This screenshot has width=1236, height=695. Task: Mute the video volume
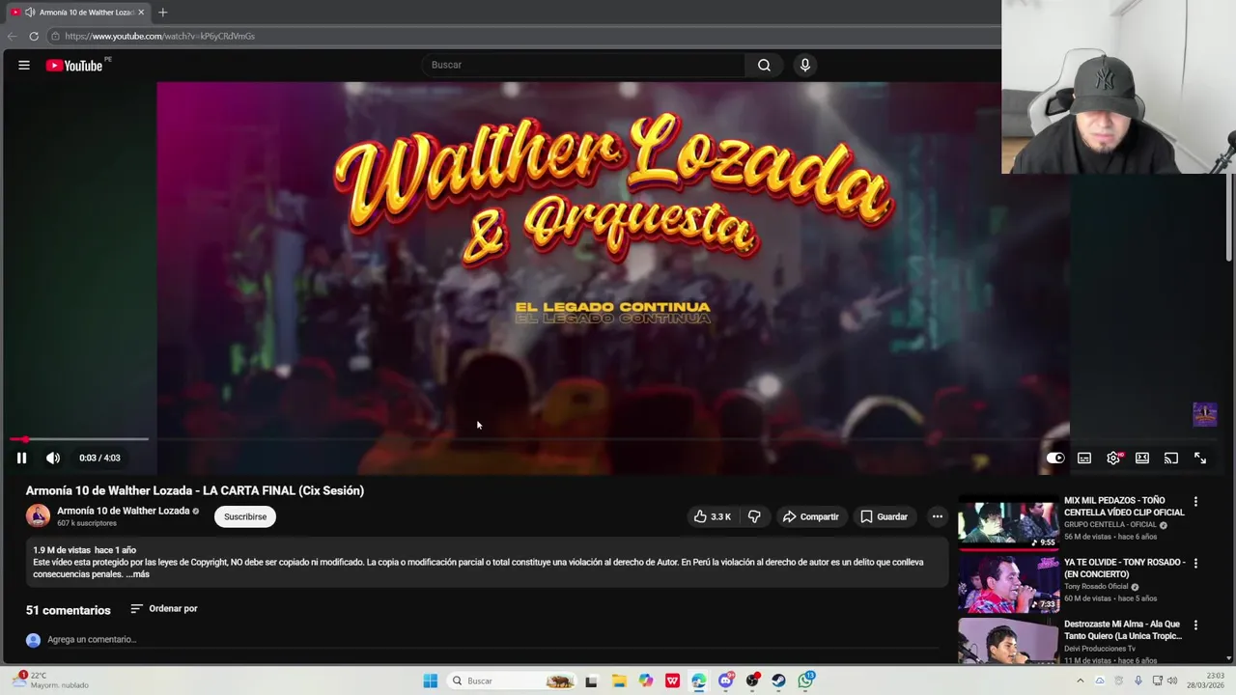point(53,458)
